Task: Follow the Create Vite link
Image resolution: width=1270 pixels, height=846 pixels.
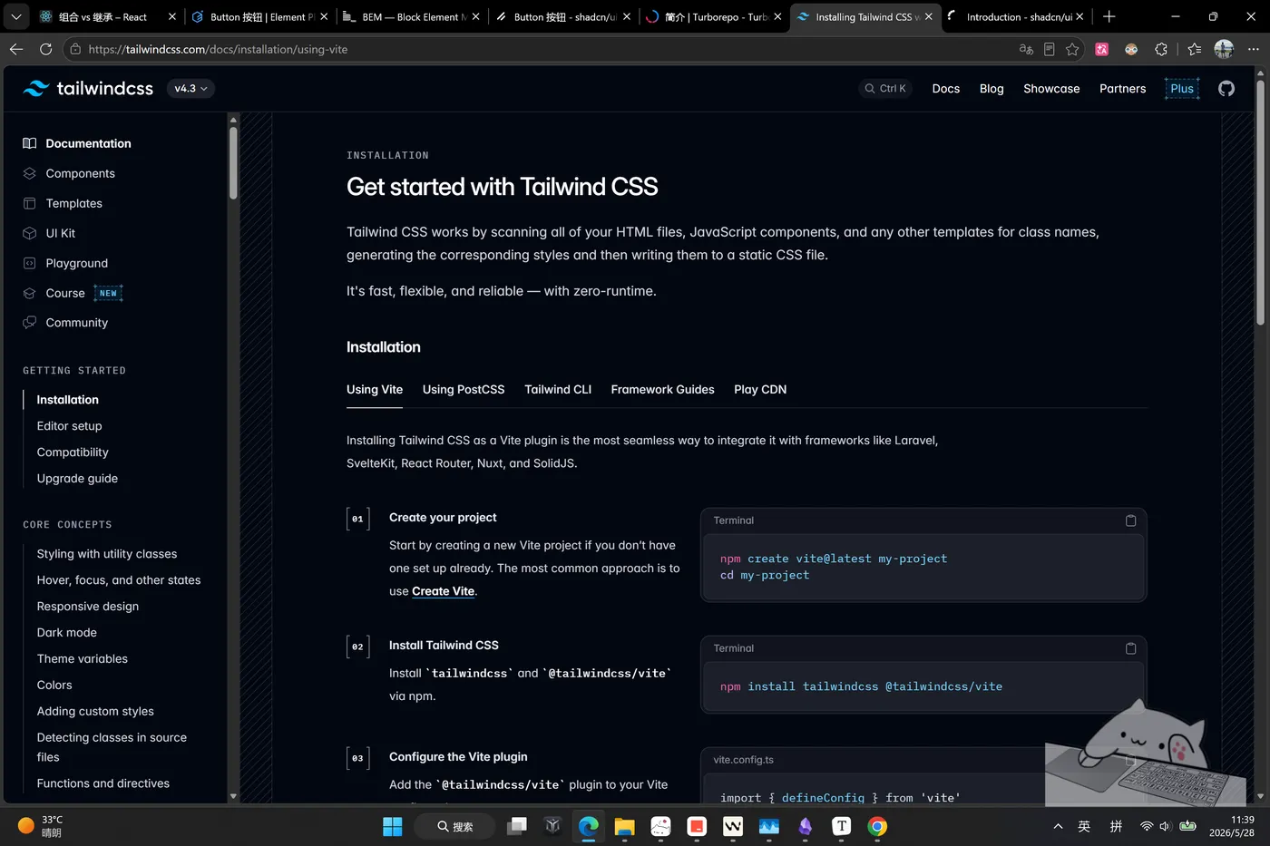Action: (444, 591)
